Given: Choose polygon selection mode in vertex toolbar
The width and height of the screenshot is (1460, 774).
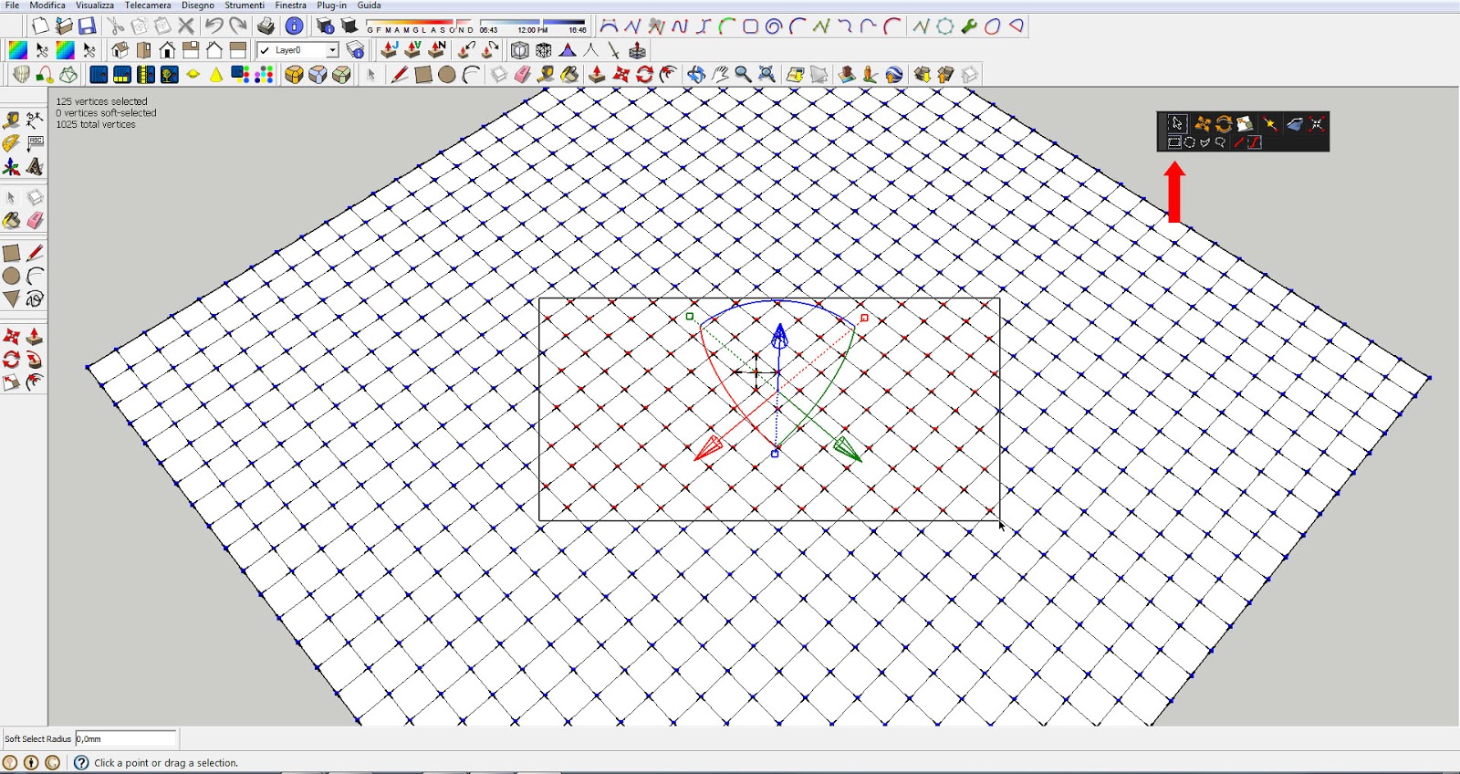Looking at the screenshot, I should point(1204,142).
